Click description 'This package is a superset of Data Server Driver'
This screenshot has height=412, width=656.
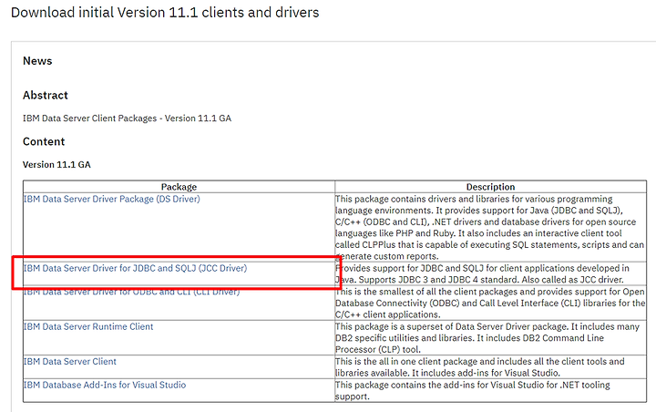(x=487, y=338)
